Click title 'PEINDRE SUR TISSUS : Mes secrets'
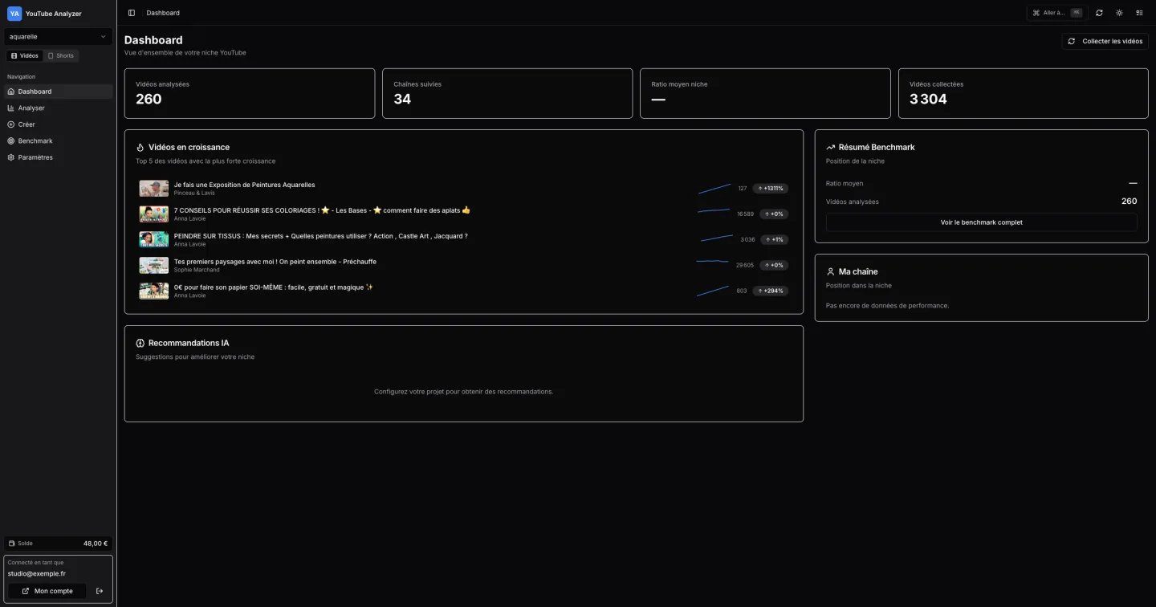 pyautogui.click(x=321, y=236)
